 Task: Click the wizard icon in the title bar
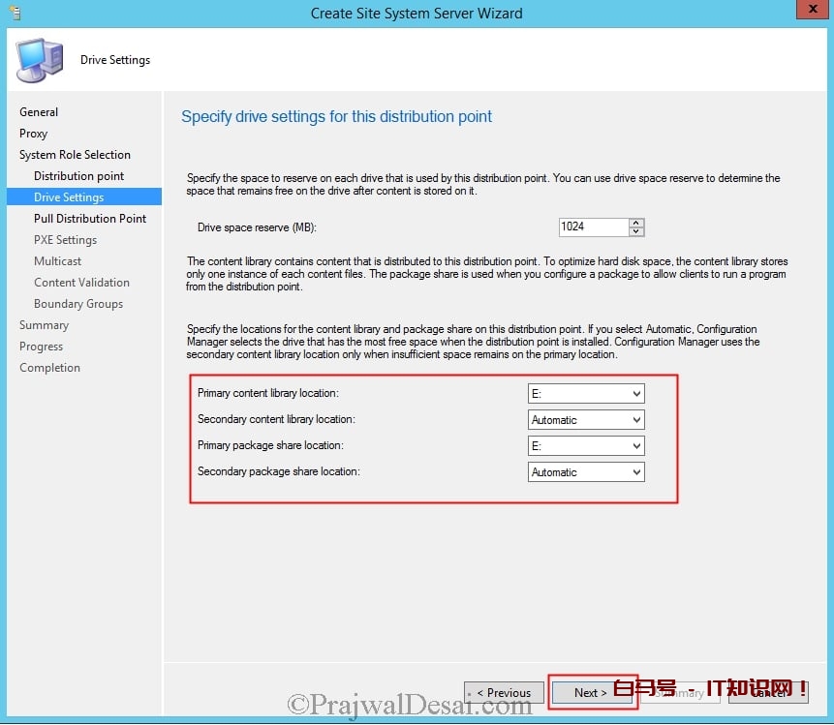(x=15, y=13)
